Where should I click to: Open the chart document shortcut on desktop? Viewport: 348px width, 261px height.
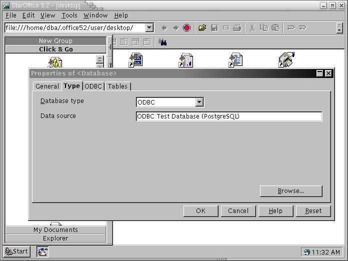pyautogui.click(x=186, y=60)
